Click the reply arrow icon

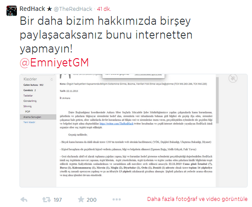[24, 200]
